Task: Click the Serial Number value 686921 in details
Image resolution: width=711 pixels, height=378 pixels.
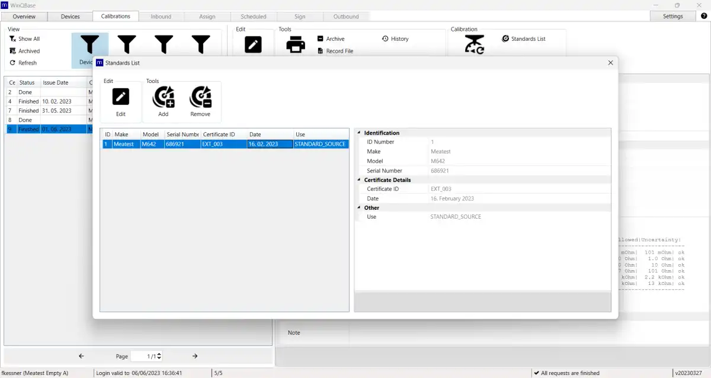Action: pyautogui.click(x=440, y=171)
